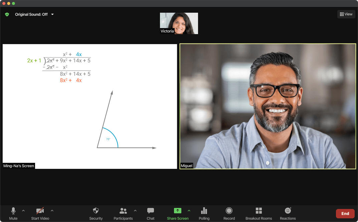Start video with camera icon
Image resolution: width=358 pixels, height=222 pixels.
[x=40, y=214]
